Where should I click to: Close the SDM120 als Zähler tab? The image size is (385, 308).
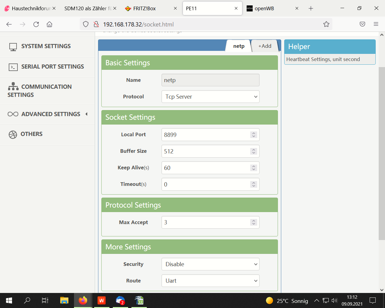pyautogui.click(x=115, y=8)
